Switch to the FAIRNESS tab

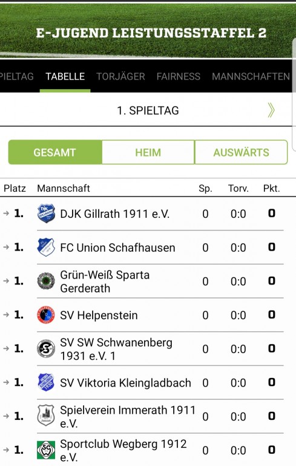click(178, 76)
